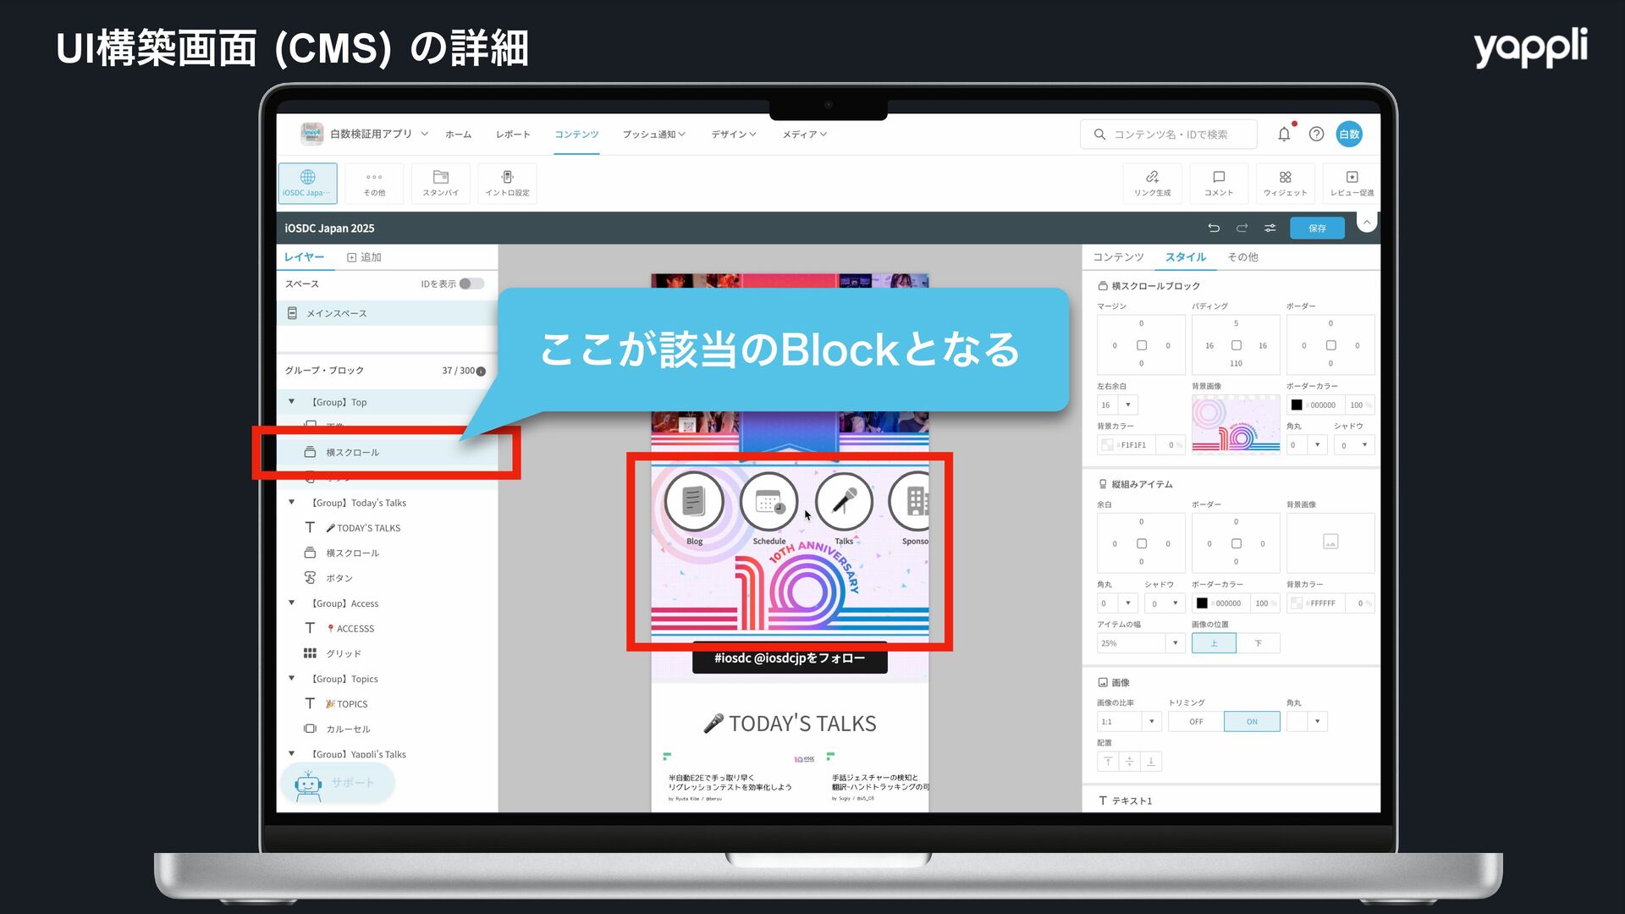The width and height of the screenshot is (1625, 914).
Task: Open the デザイン menu
Action: [733, 135]
